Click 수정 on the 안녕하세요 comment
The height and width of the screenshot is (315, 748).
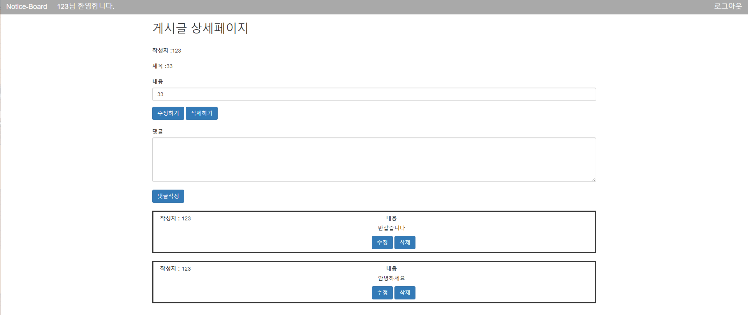[x=382, y=292]
